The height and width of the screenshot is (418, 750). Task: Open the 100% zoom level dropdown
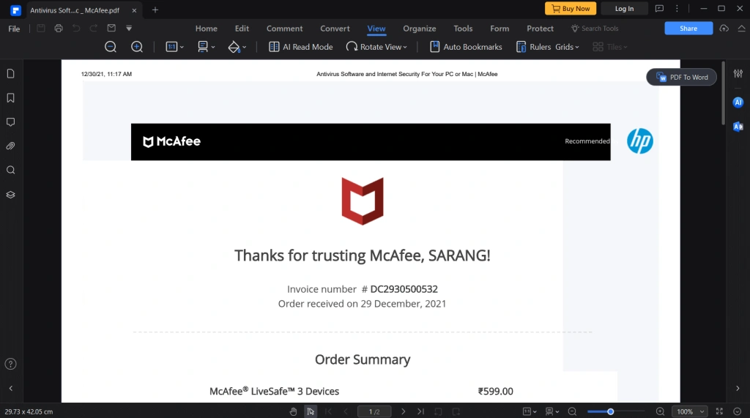pyautogui.click(x=690, y=411)
